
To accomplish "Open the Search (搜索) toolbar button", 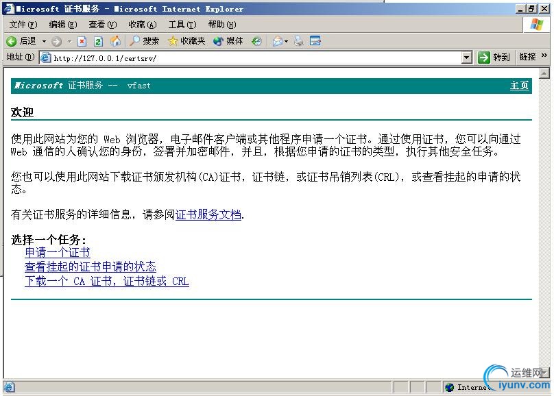I will tap(144, 41).
